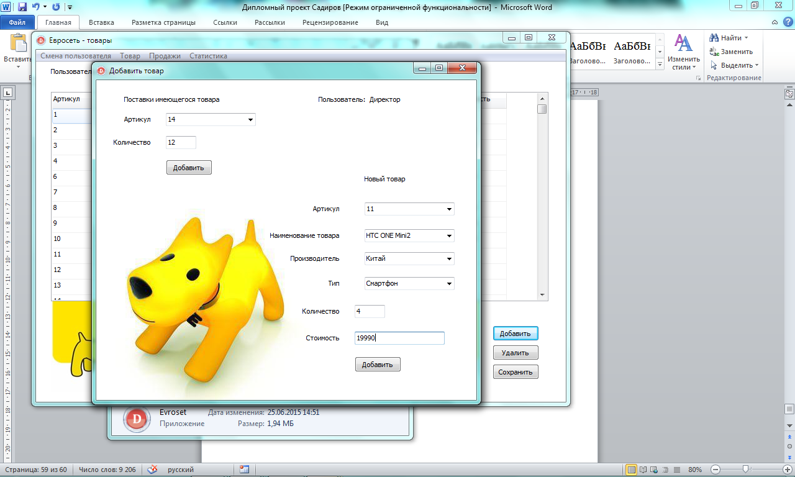Open the Quick Access Toolbar customize arrow

(x=69, y=8)
